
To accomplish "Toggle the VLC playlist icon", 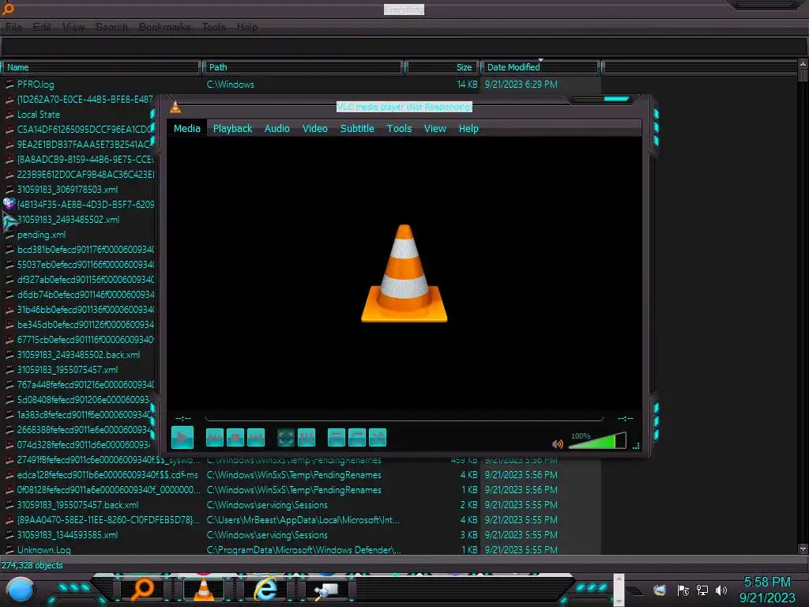I will point(337,438).
